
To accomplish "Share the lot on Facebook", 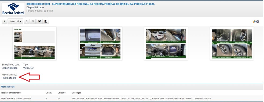I will pyautogui.click(x=46, y=21).
